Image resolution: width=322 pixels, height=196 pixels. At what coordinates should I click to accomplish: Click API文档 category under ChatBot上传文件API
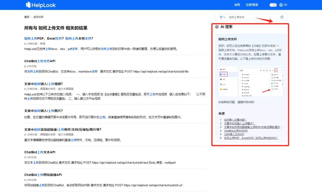pos(32,66)
